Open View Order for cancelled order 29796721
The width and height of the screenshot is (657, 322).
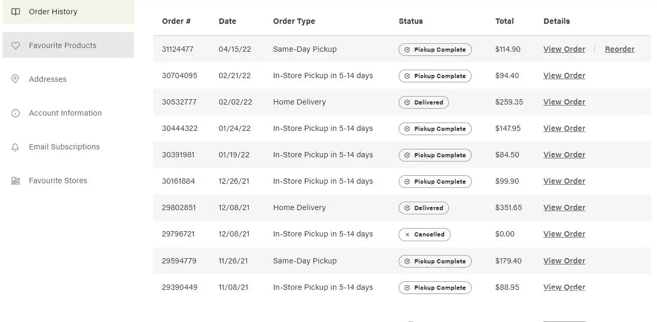click(x=564, y=234)
